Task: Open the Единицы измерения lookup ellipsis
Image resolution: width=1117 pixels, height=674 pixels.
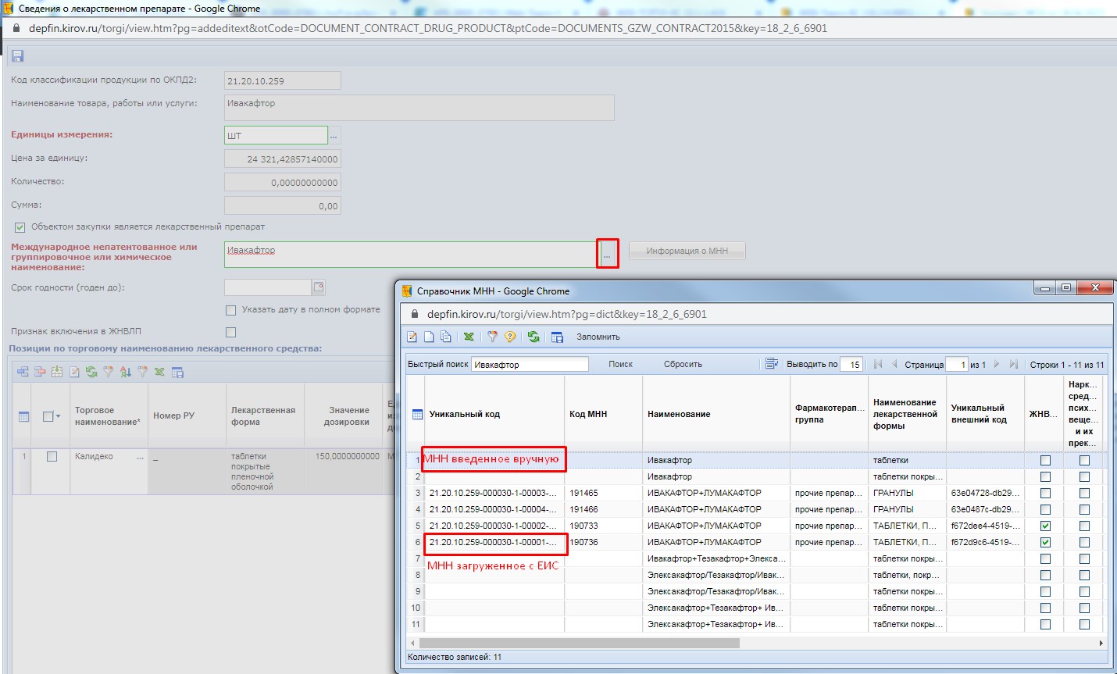Action: (x=334, y=136)
